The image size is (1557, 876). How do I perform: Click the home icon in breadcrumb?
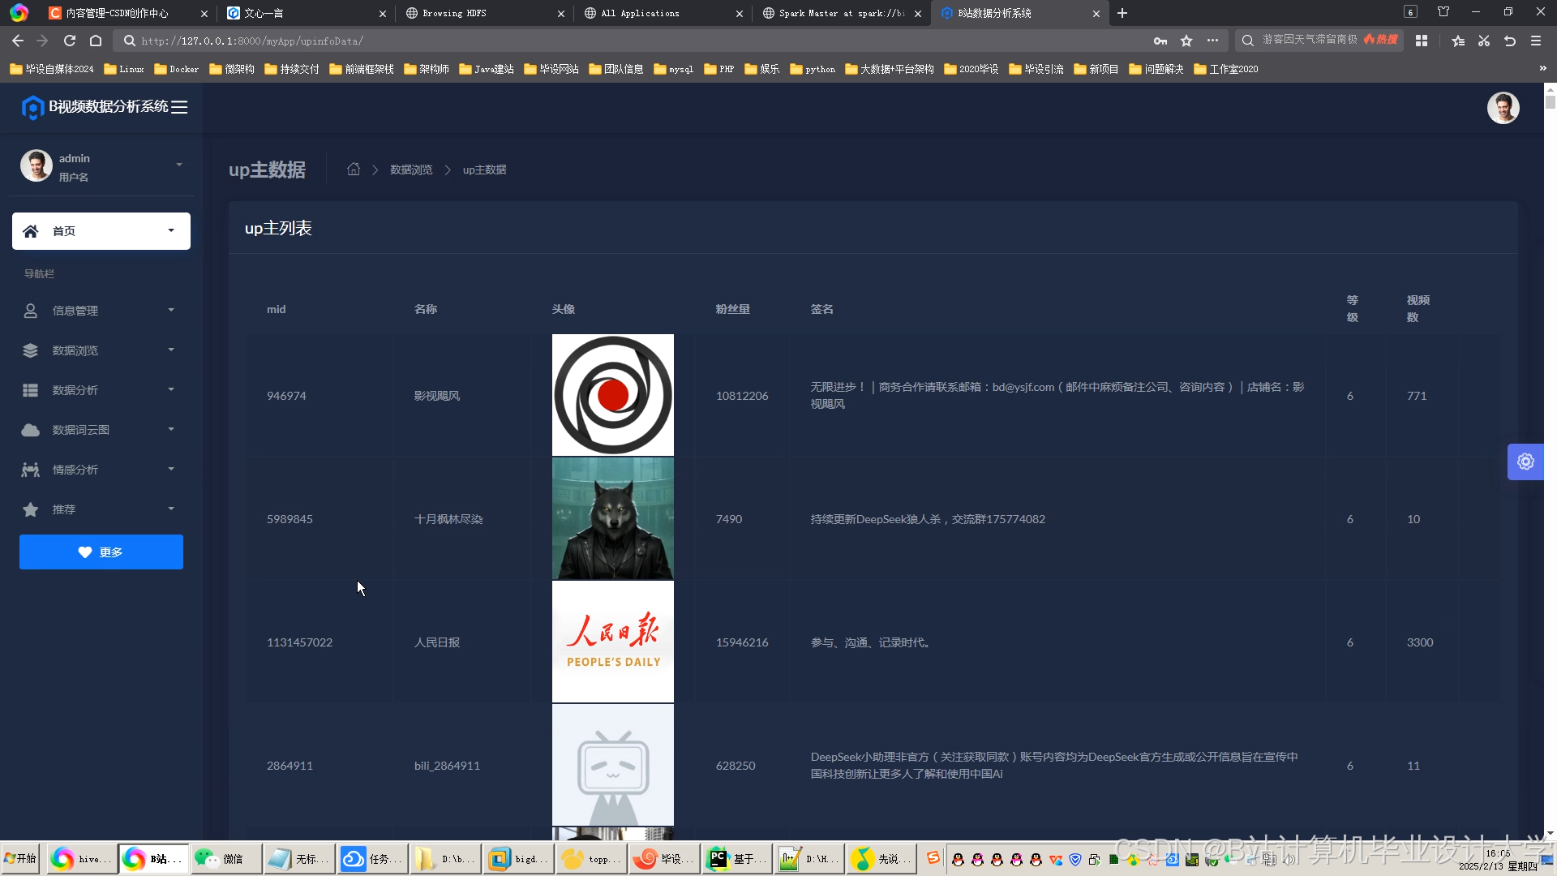[354, 170]
